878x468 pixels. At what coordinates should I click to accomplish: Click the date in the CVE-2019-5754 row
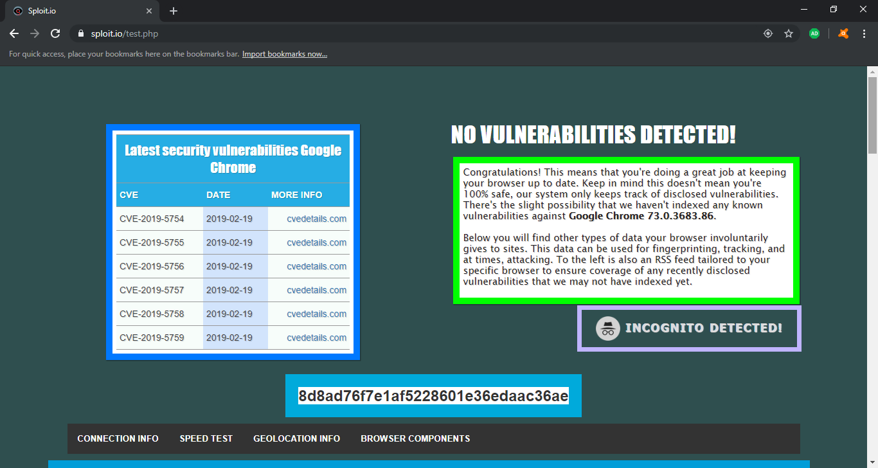[x=229, y=219]
